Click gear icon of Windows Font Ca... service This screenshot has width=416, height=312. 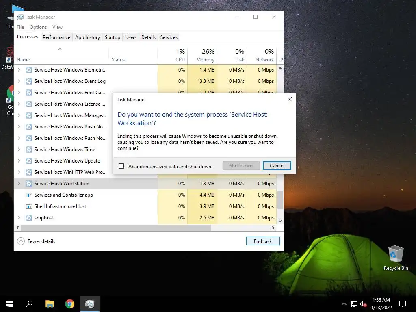pyautogui.click(x=29, y=93)
